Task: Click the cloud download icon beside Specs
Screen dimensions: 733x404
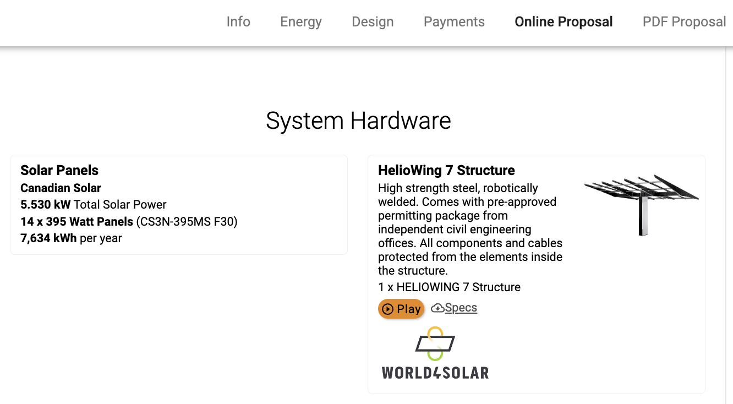Action: (x=437, y=308)
